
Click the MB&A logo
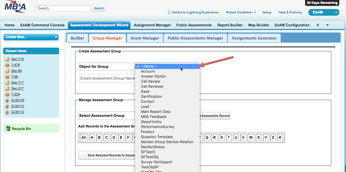(15, 7)
